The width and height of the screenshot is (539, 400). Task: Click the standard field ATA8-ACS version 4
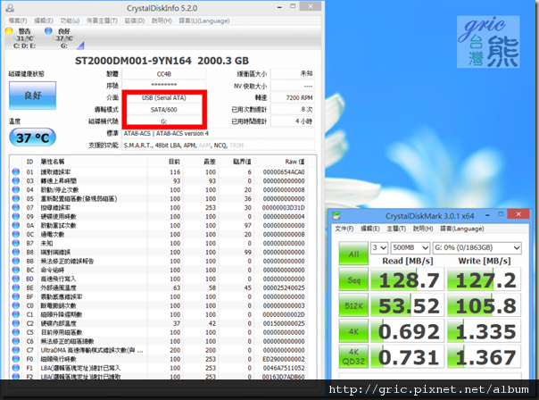click(219, 133)
